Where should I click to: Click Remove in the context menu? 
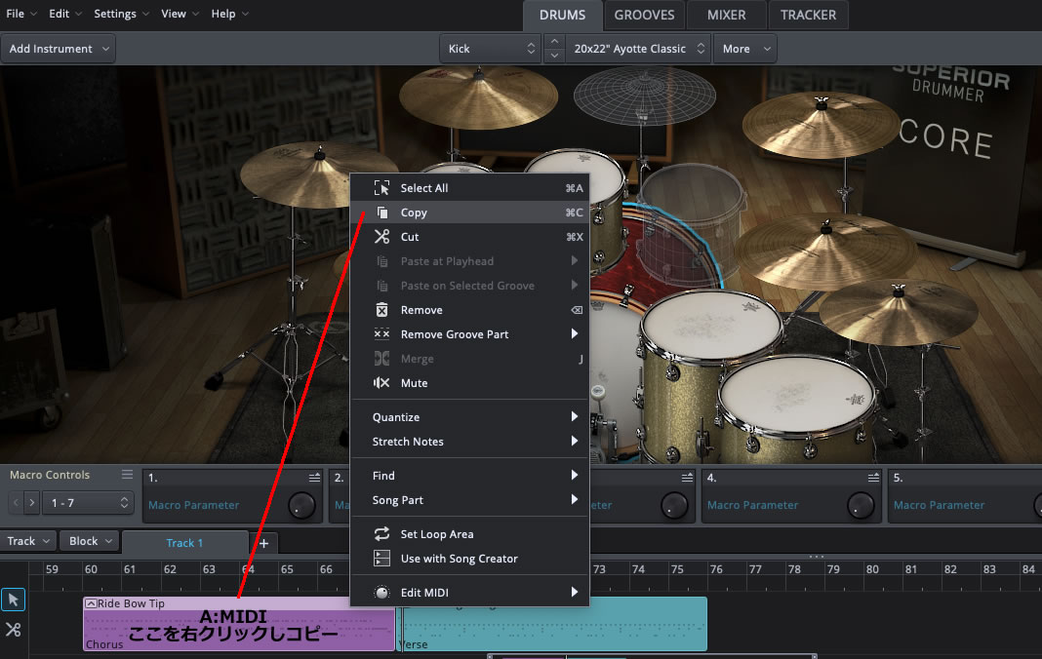click(x=421, y=310)
